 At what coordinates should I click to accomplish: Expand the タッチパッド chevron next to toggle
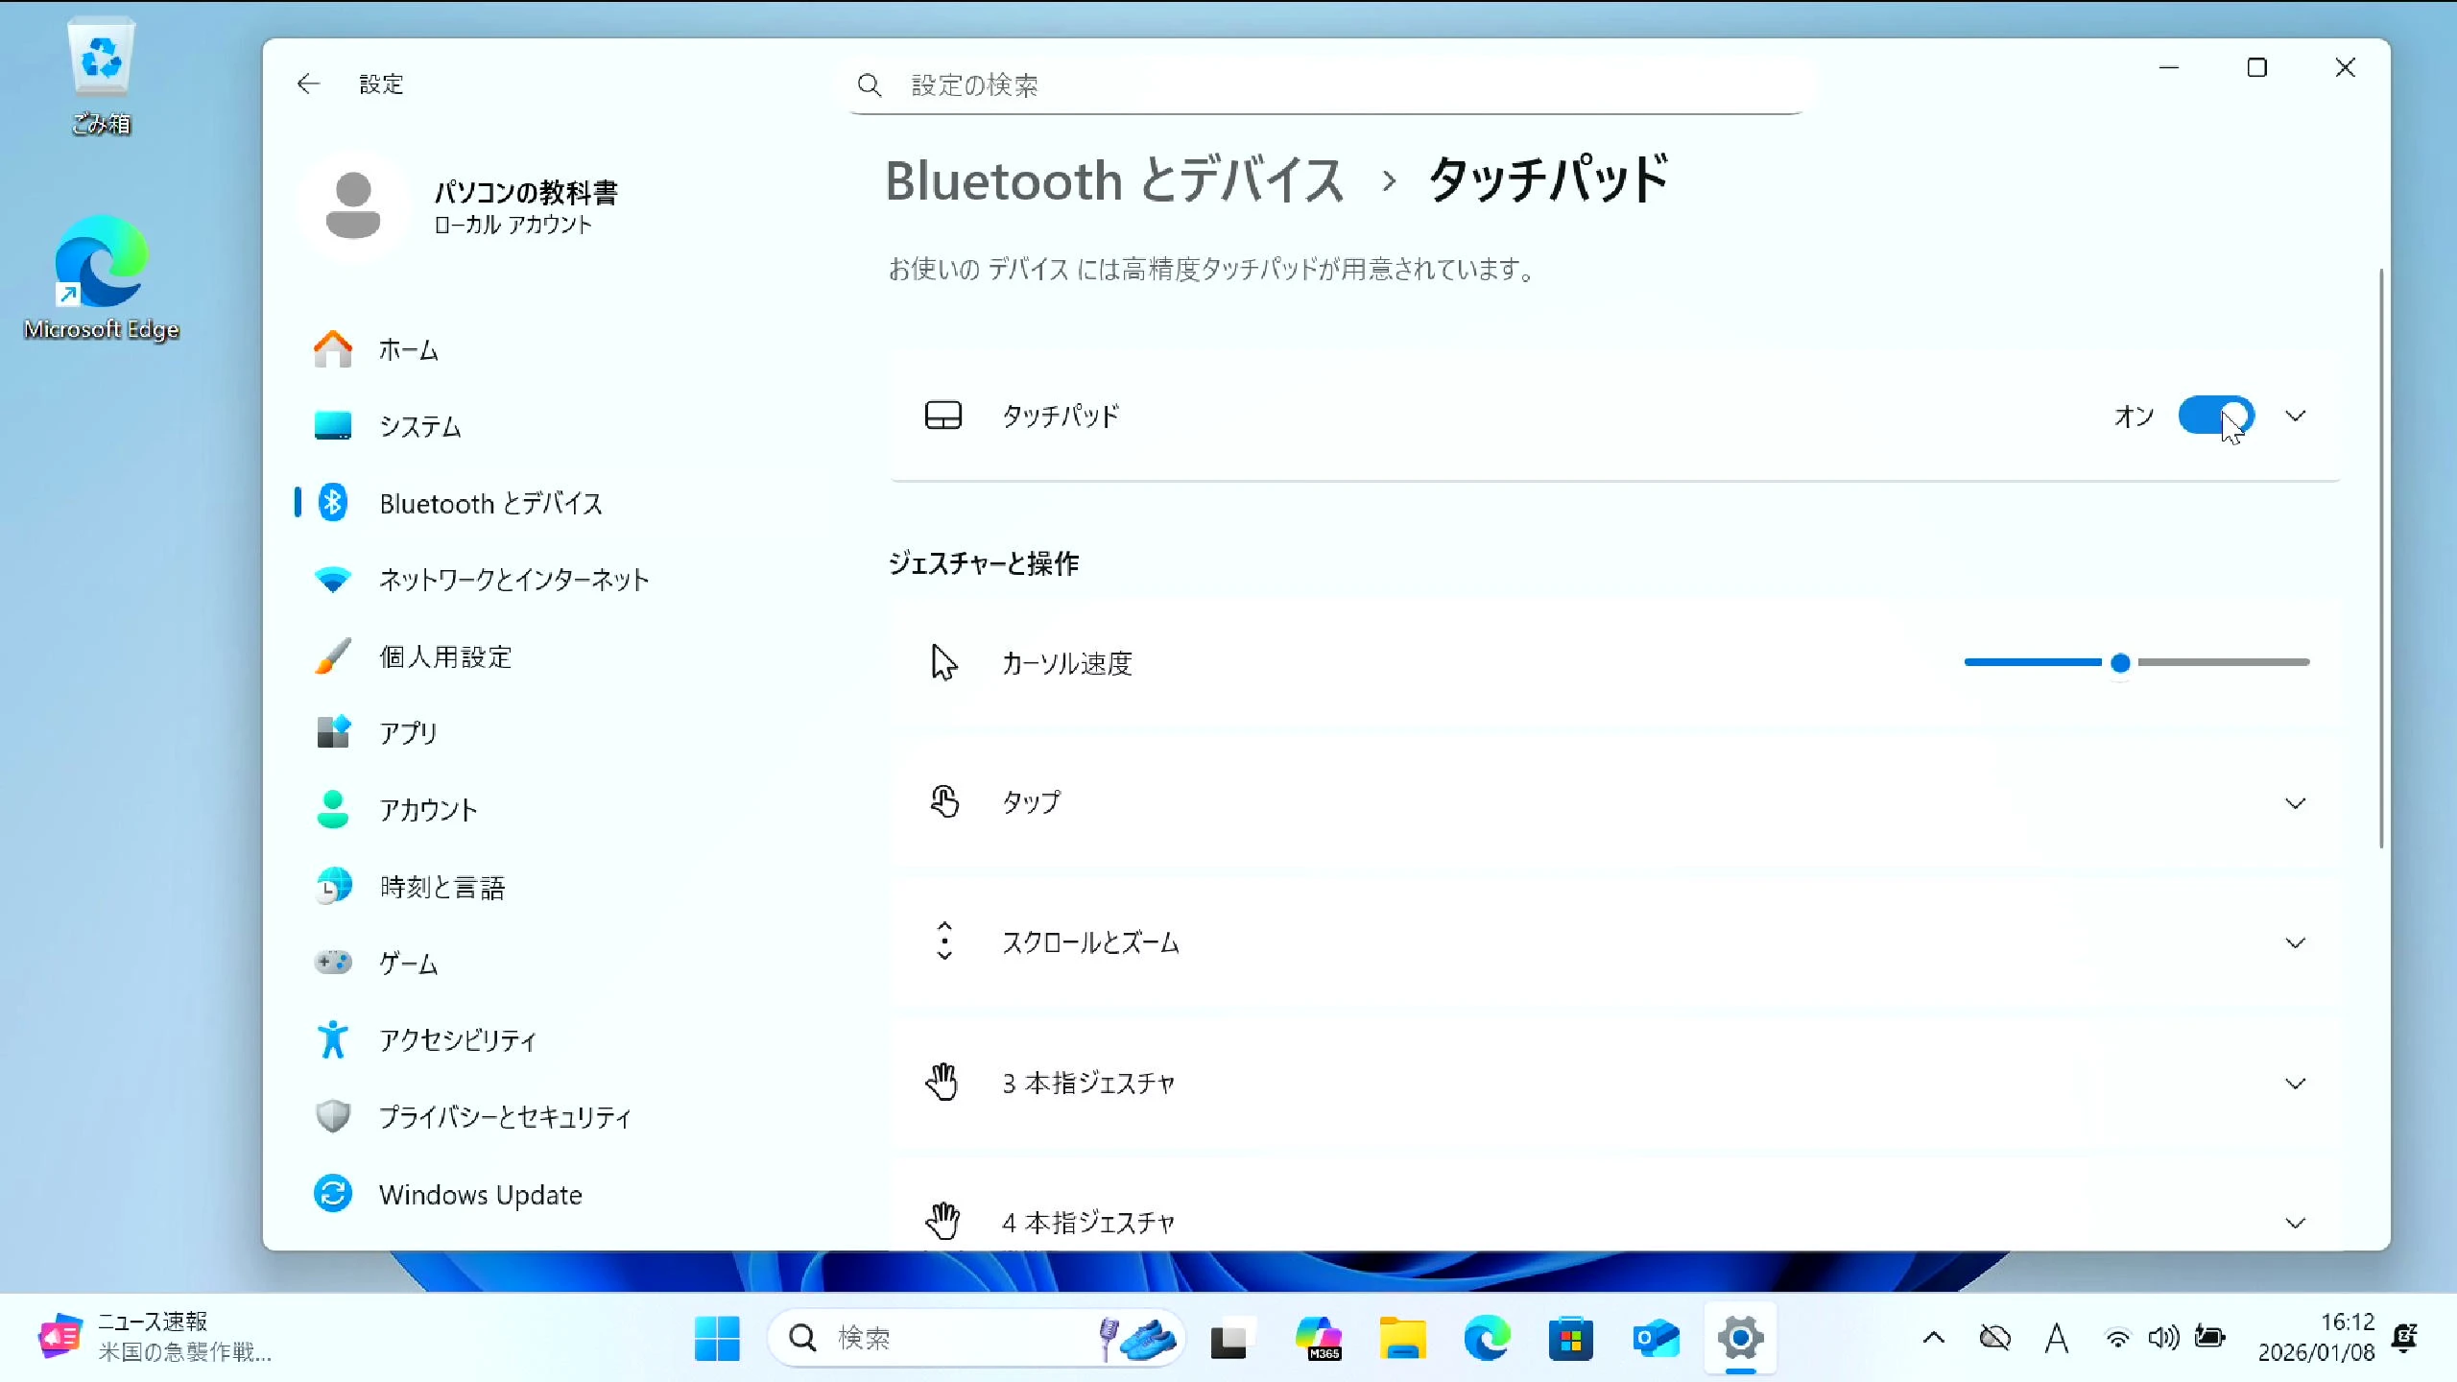pos(2295,416)
